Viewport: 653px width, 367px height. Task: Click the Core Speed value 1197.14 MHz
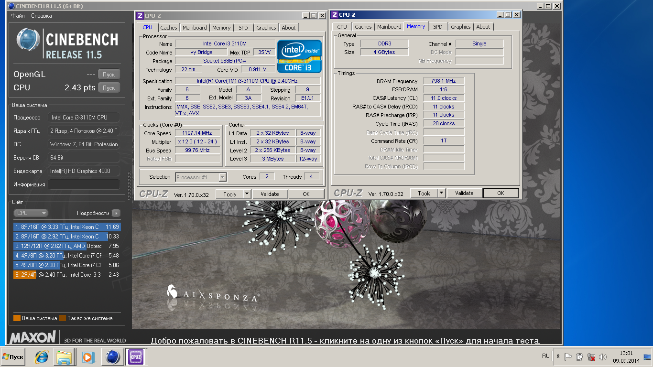click(x=197, y=133)
